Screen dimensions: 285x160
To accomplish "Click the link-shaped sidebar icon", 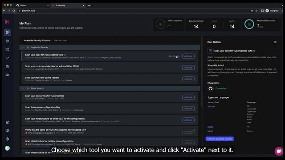I will [x=7, y=75].
